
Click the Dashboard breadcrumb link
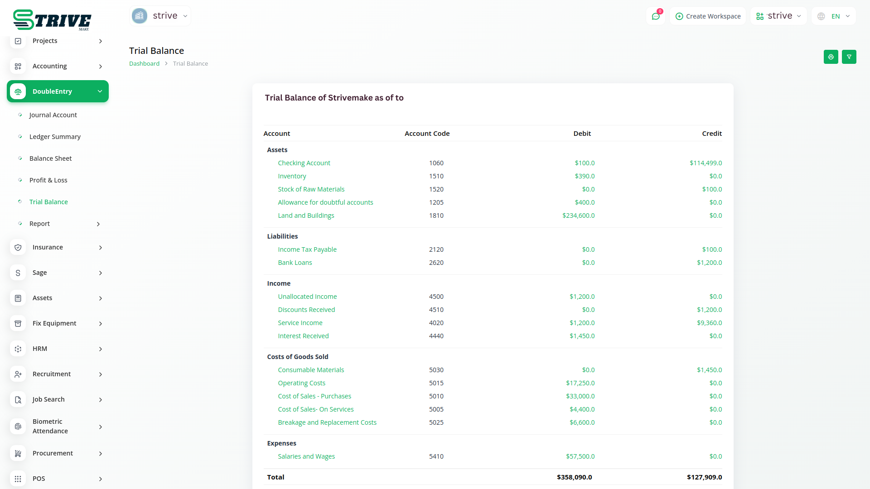click(144, 64)
